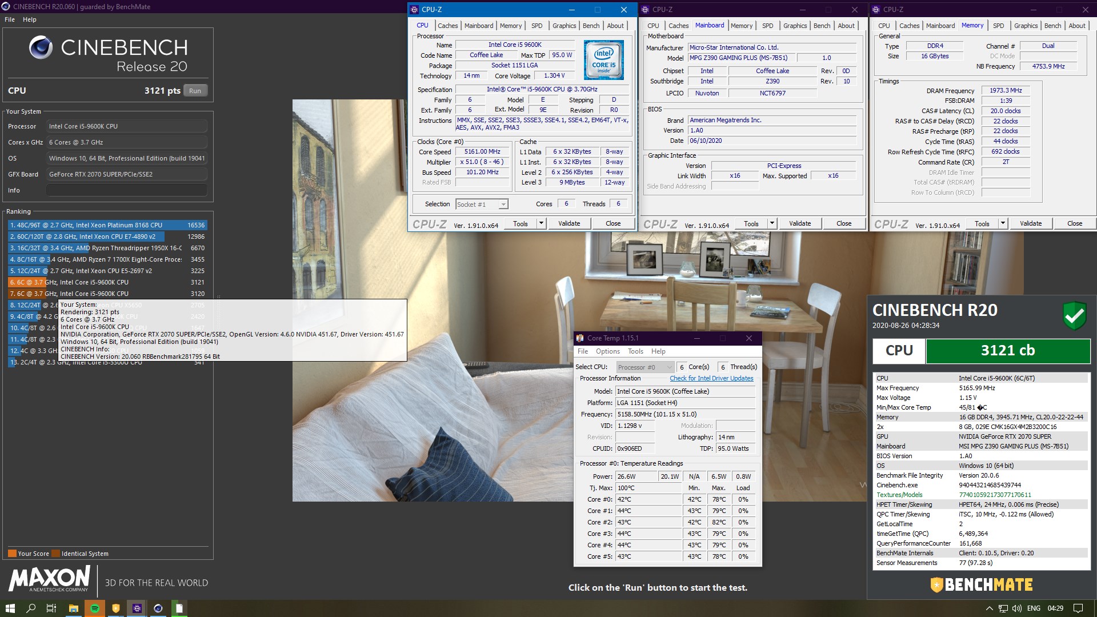The width and height of the screenshot is (1097, 617).
Task: Select ranking row Xeon CPU E7-4890 v2
Action: 107,237
